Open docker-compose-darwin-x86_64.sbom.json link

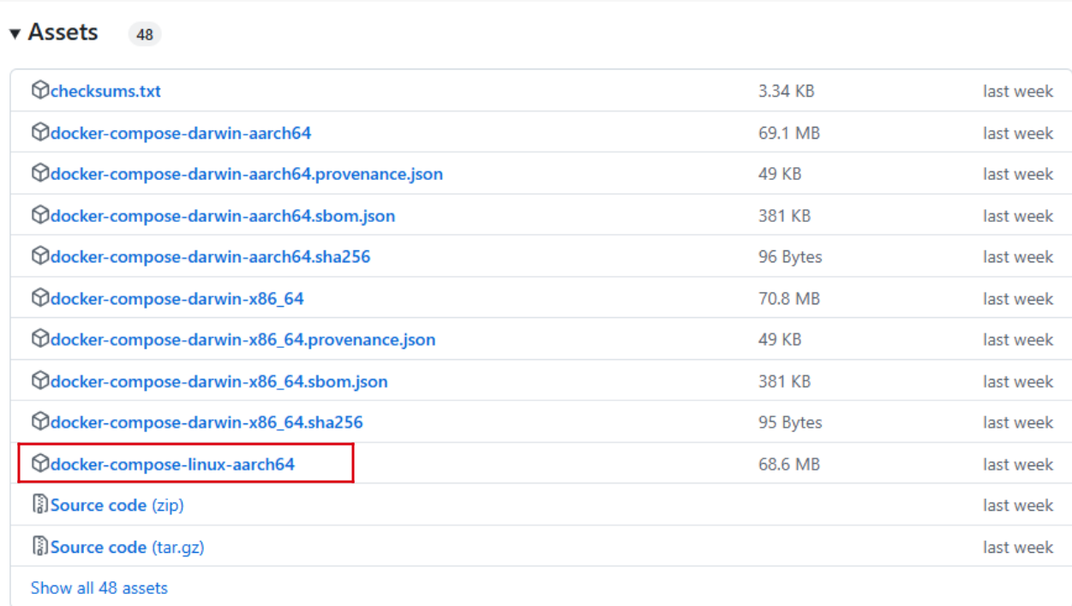(219, 381)
